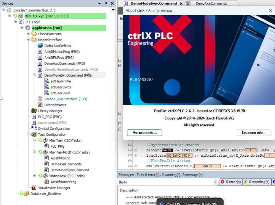
Task: Pin the Devices panel
Action: pos(106,3)
